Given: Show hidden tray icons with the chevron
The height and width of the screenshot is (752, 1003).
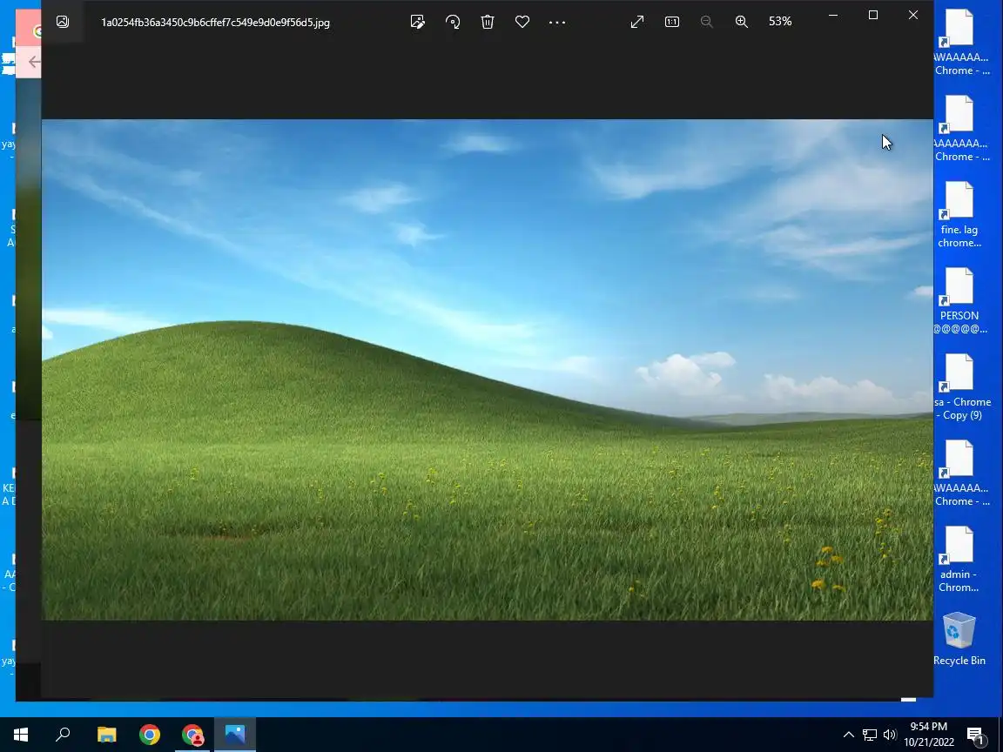Looking at the screenshot, I should [848, 735].
